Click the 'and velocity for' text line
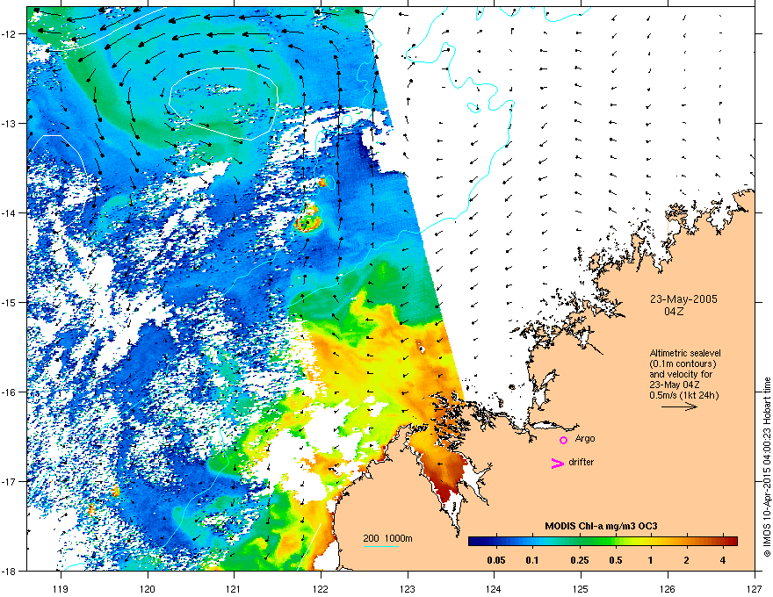Screen dimensions: 773x597 (681, 374)
